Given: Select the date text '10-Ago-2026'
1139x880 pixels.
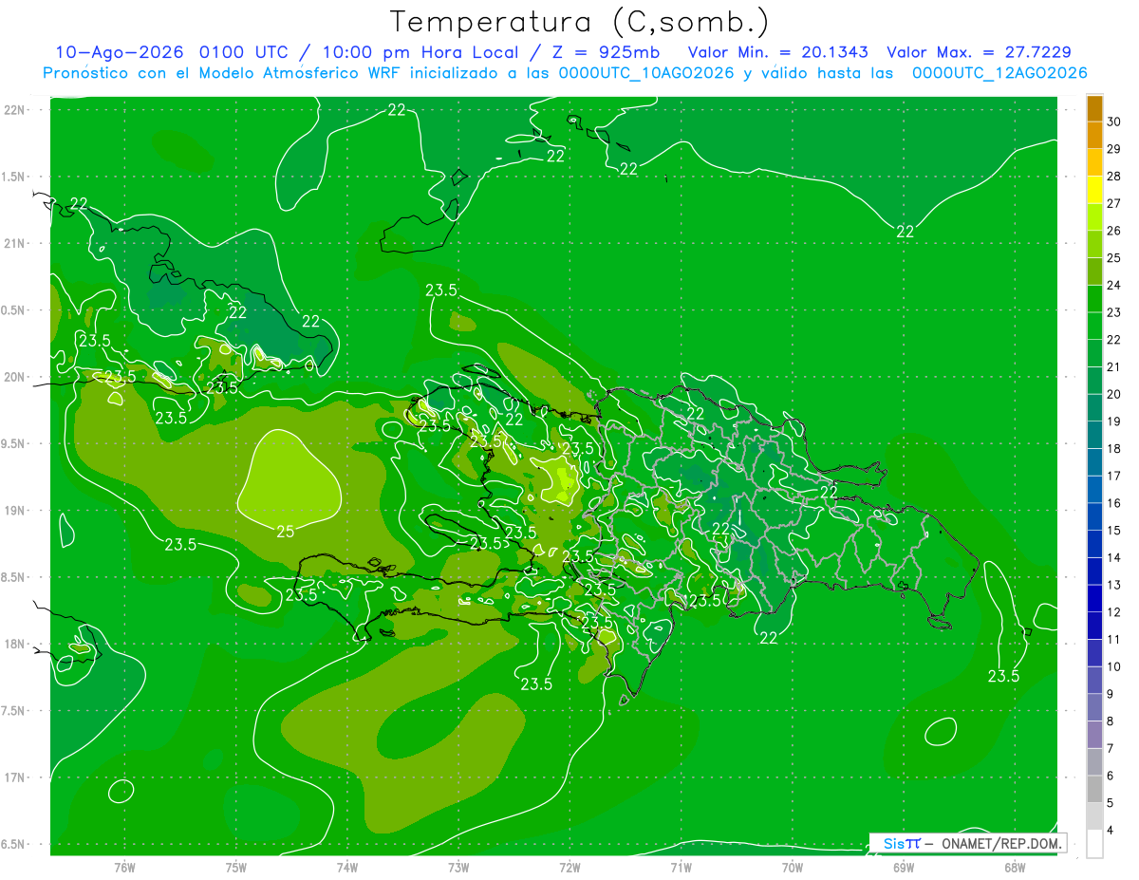Looking at the screenshot, I should (x=120, y=52).
